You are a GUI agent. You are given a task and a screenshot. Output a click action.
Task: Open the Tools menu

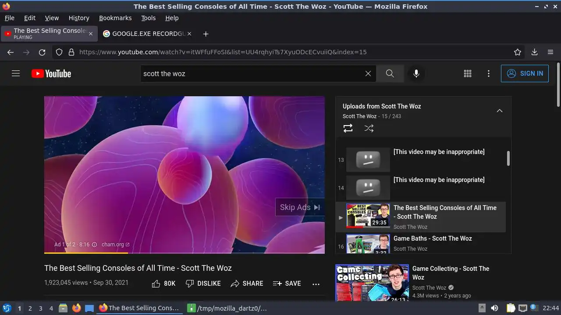click(x=149, y=18)
